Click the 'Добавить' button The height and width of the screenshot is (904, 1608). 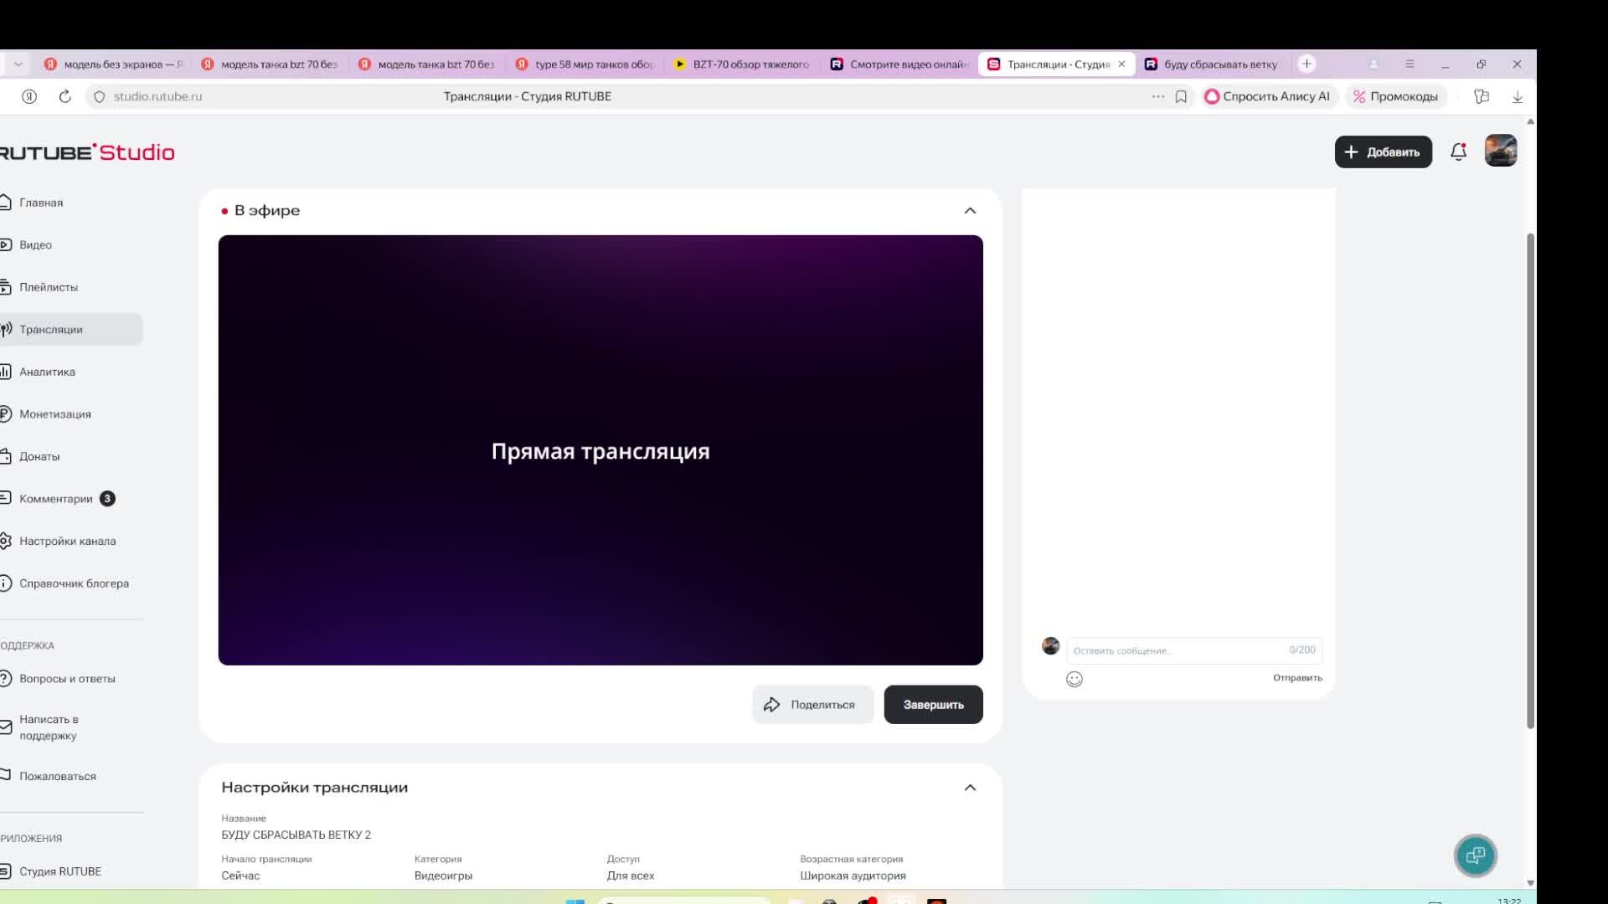(1383, 152)
